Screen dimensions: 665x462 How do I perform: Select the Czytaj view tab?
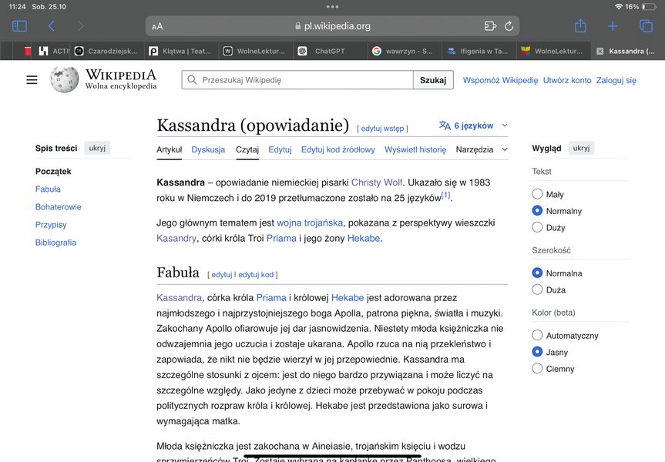pos(247,149)
